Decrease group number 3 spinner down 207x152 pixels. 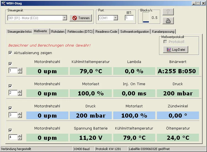pos(20,116)
